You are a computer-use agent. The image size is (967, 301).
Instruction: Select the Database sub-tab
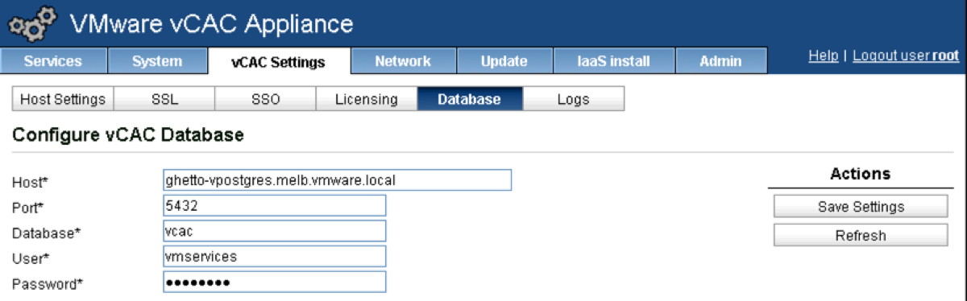point(470,100)
